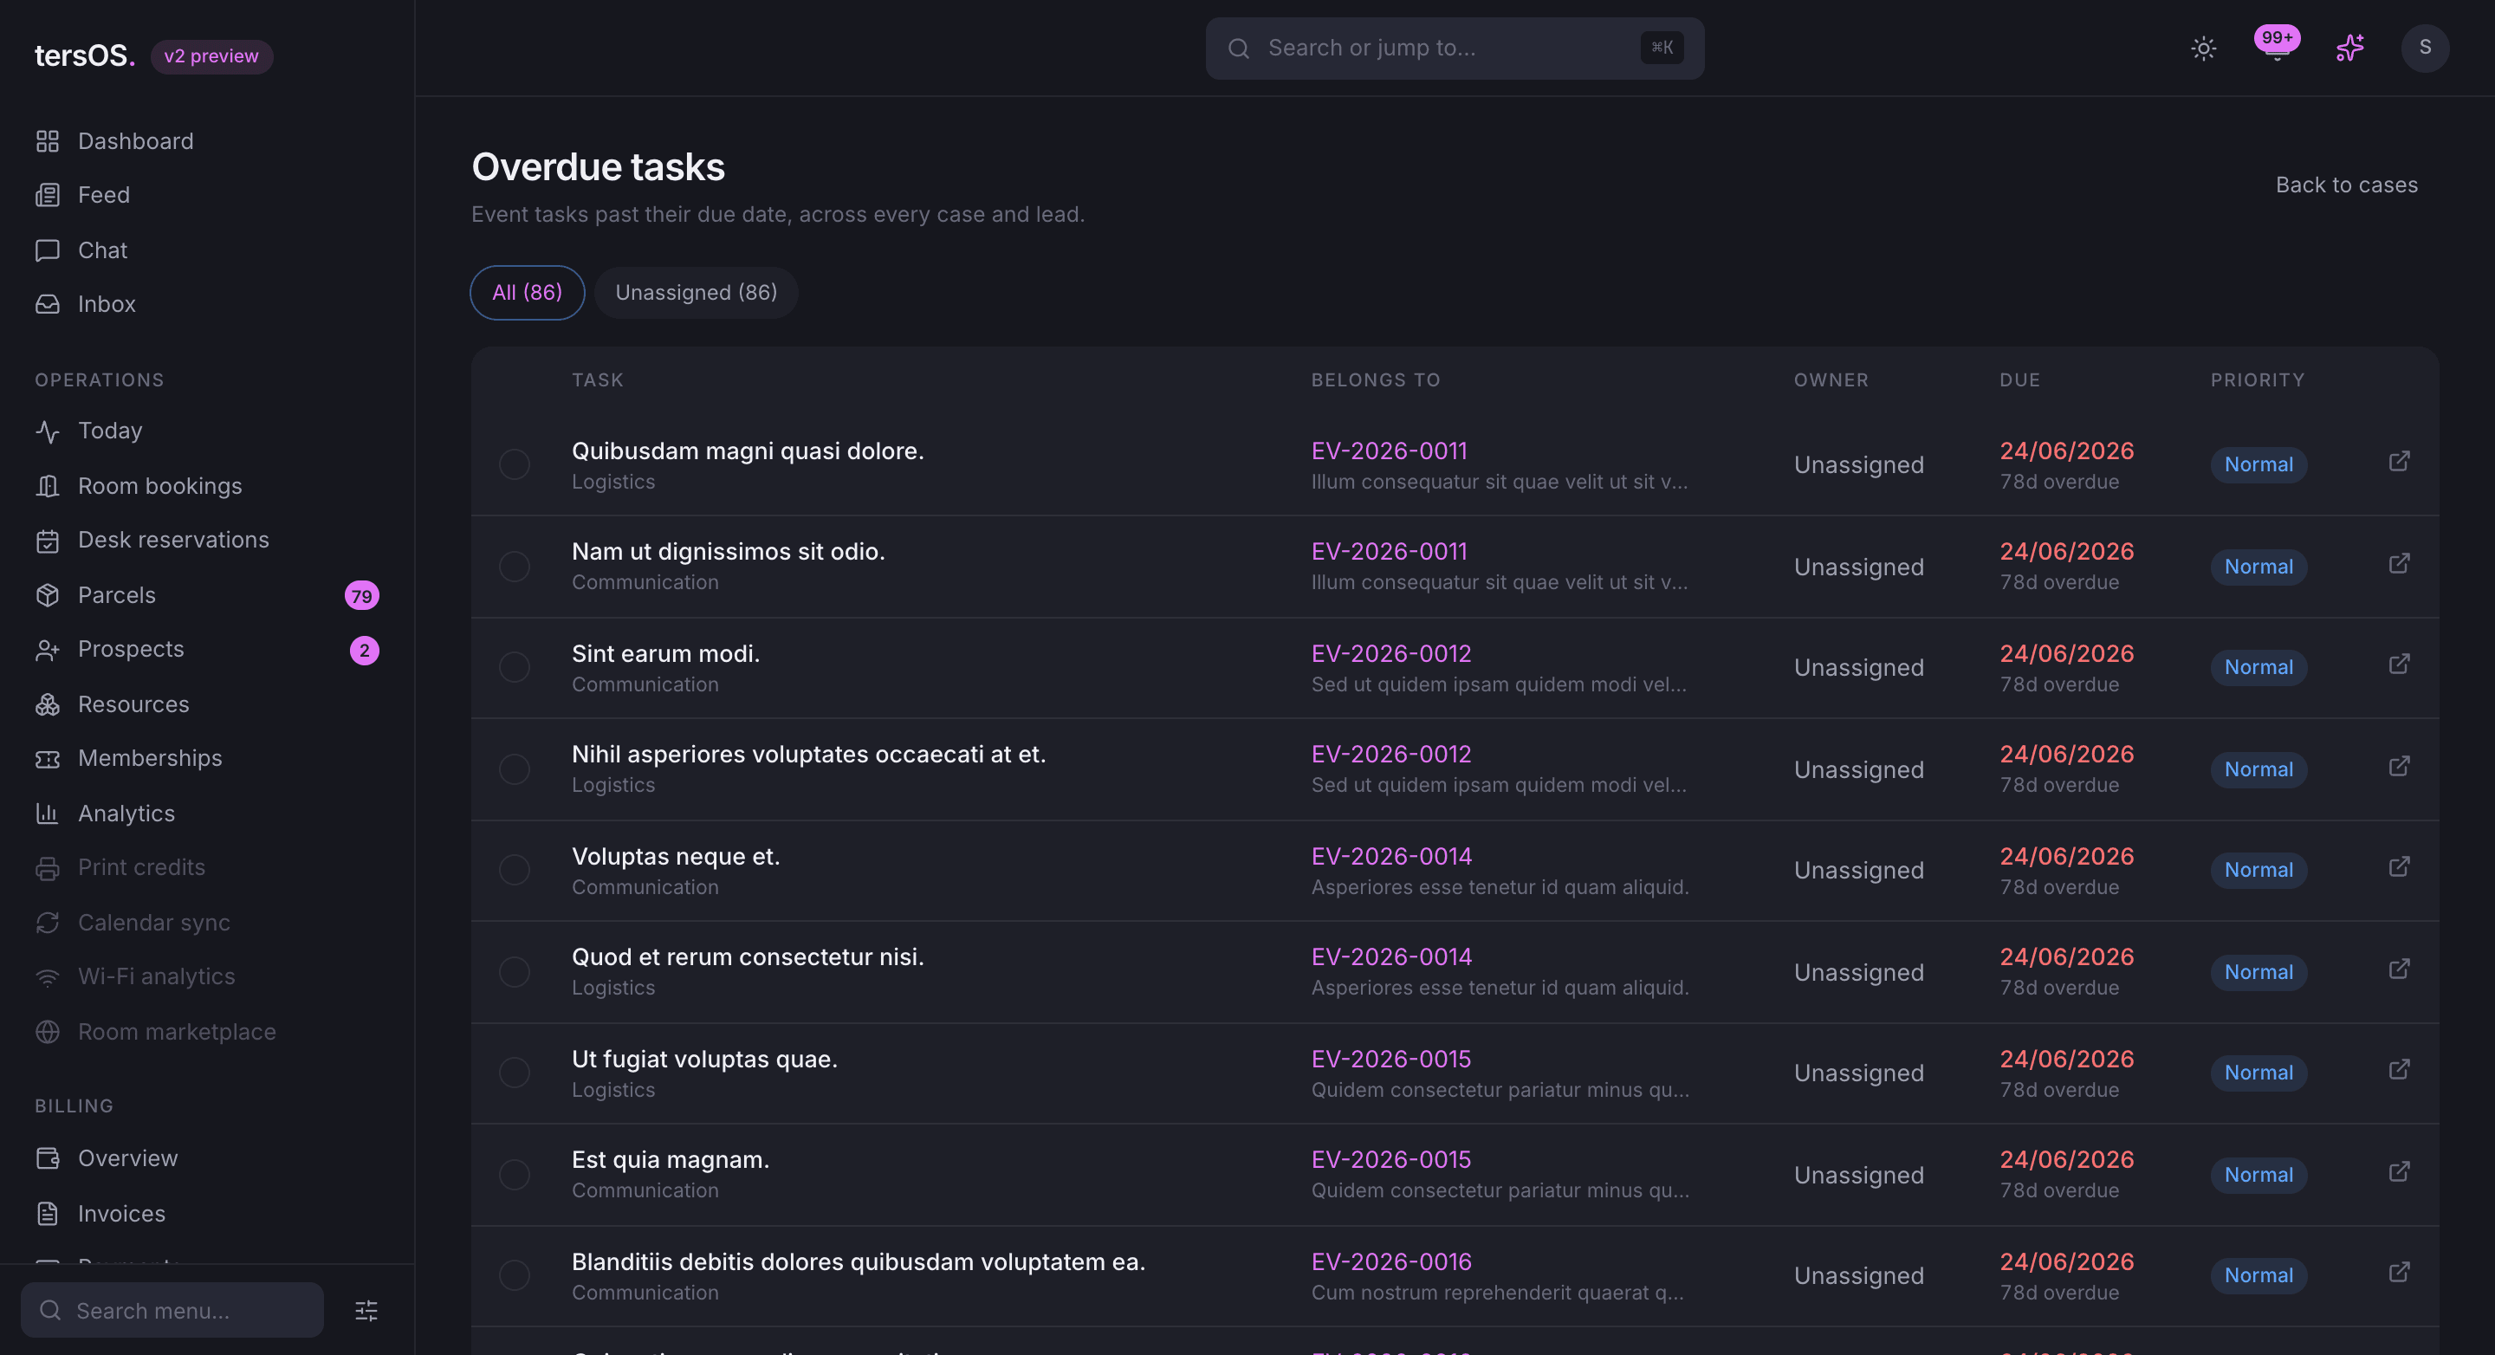The height and width of the screenshot is (1355, 2495).
Task: Mark Ut fugiat voluptas quae task done
Action: tap(515, 1073)
